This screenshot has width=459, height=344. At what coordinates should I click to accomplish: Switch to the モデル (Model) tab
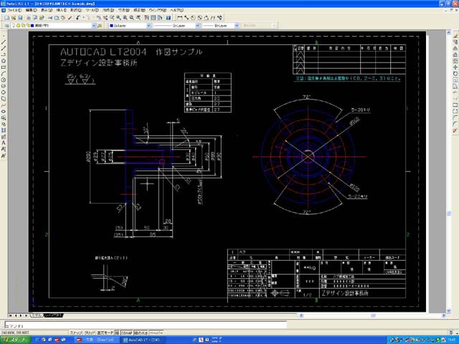pos(37,315)
